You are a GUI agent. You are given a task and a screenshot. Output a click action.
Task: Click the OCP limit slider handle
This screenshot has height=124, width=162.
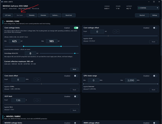[78, 105]
